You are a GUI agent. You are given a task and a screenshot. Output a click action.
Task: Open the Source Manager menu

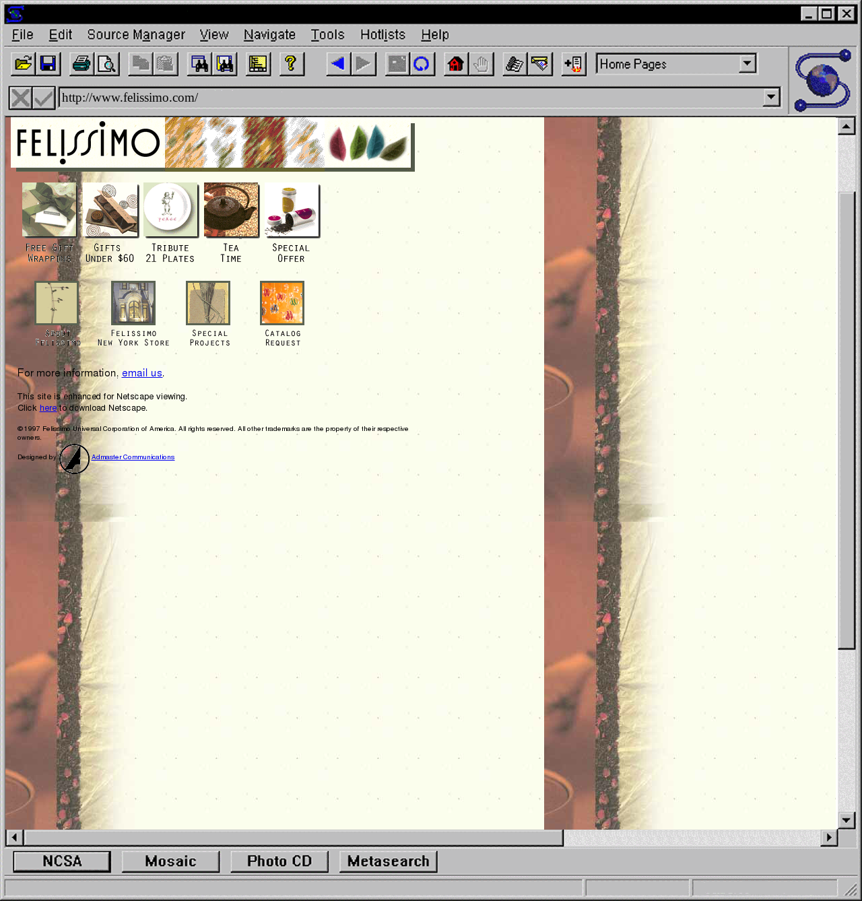tap(136, 34)
